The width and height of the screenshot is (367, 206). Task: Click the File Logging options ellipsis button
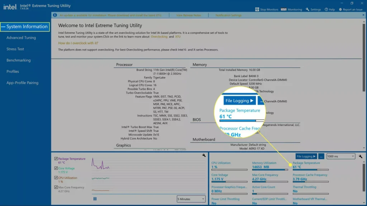click(x=321, y=156)
